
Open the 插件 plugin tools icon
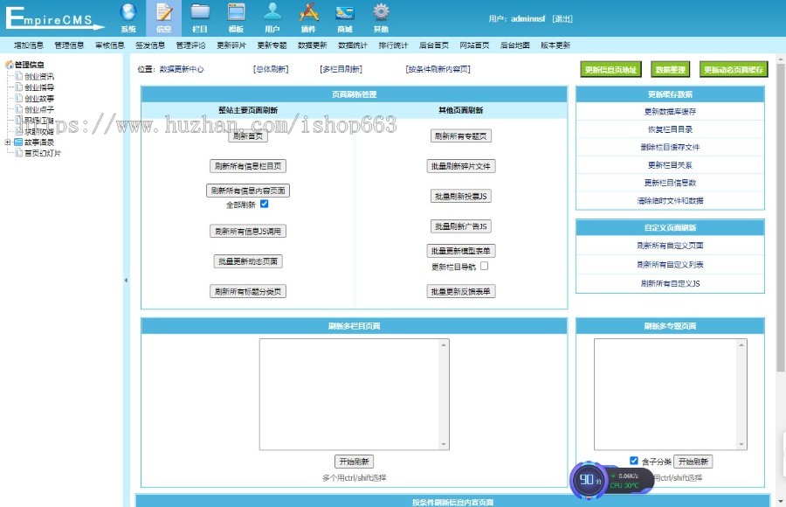point(309,12)
